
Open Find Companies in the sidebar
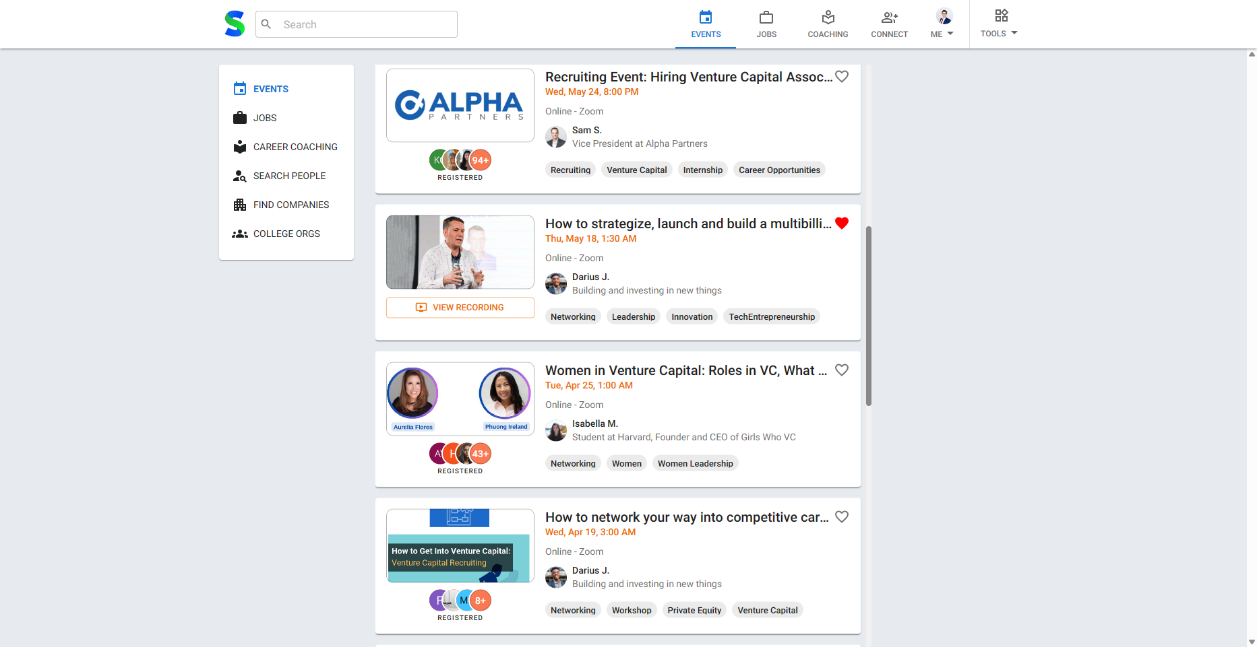pyautogui.click(x=286, y=205)
